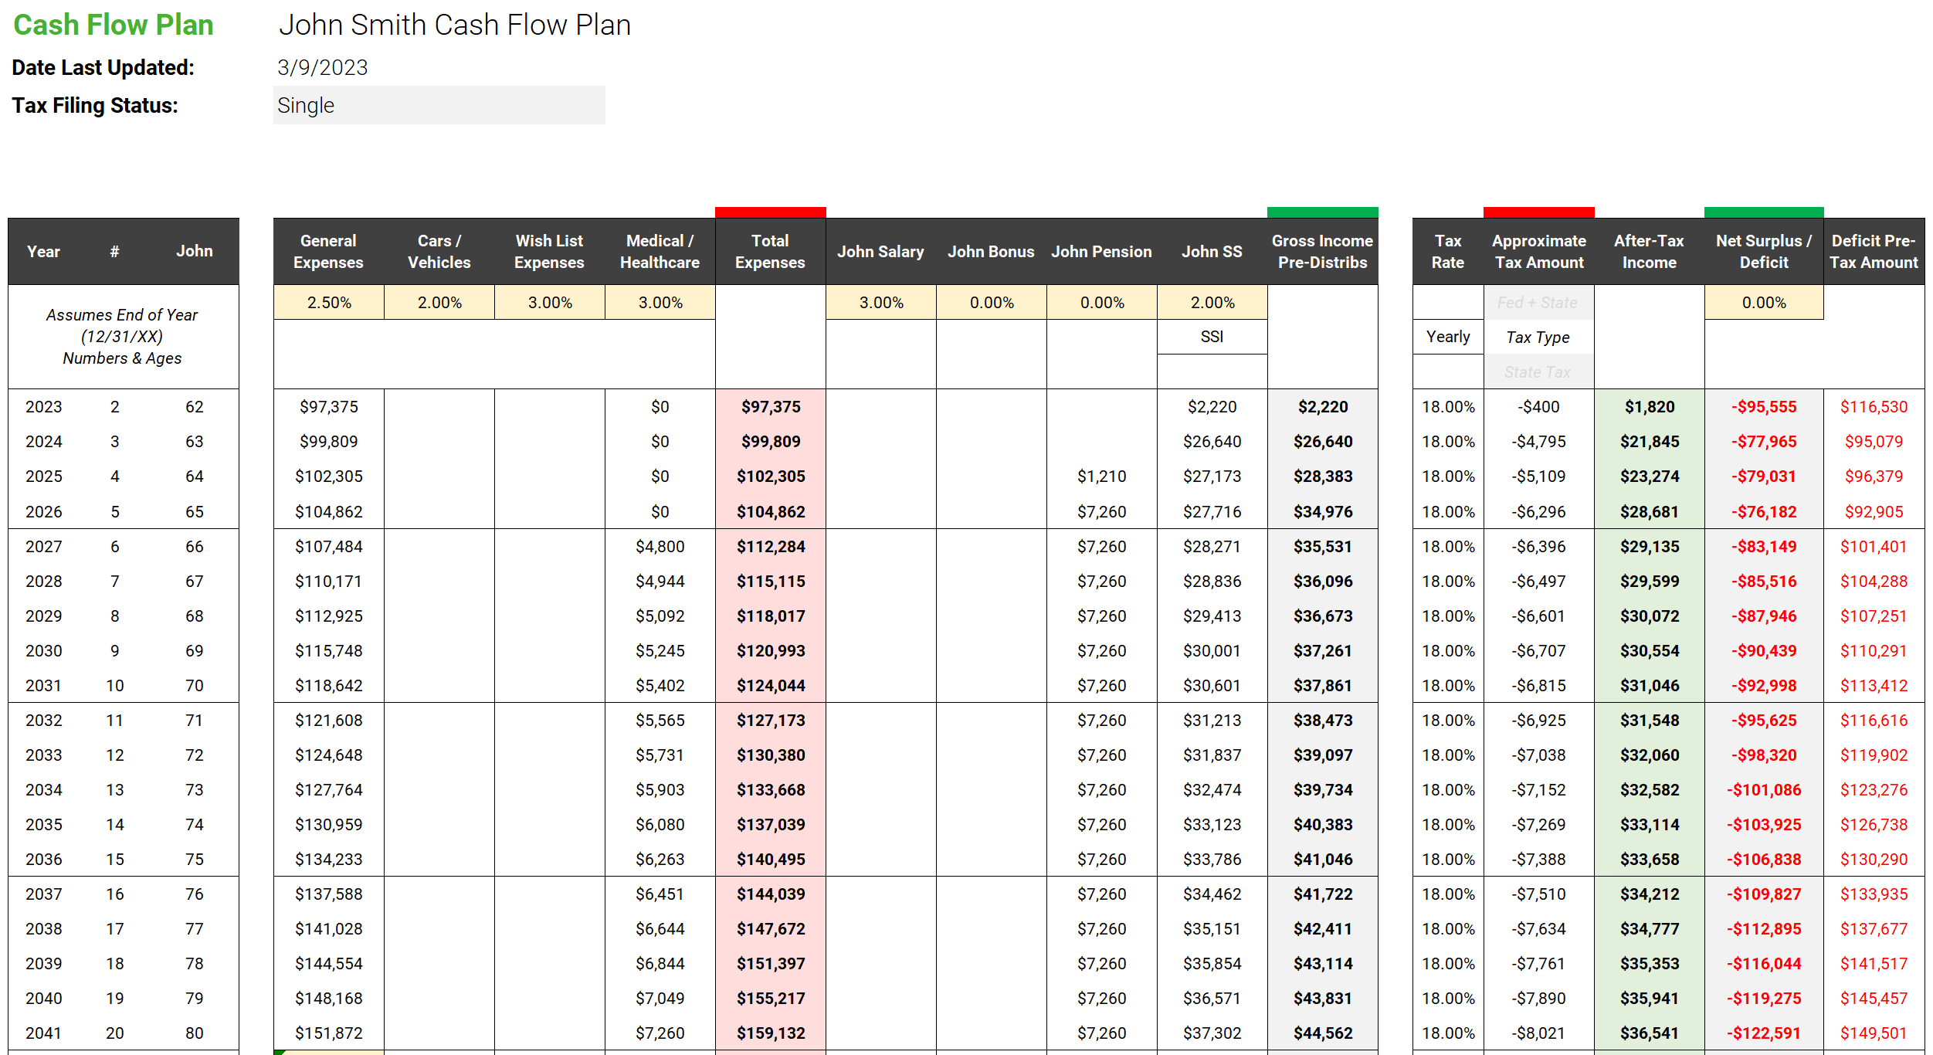Select the State Tax cell

coord(1538,371)
